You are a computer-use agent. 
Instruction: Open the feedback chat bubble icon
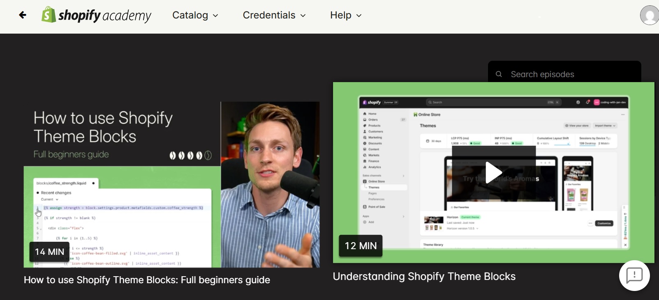tap(634, 275)
